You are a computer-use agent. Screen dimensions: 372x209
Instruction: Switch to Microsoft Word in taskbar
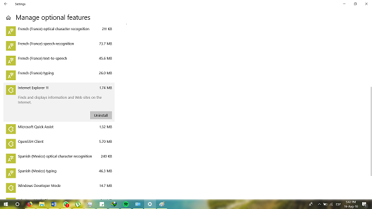[54, 204]
